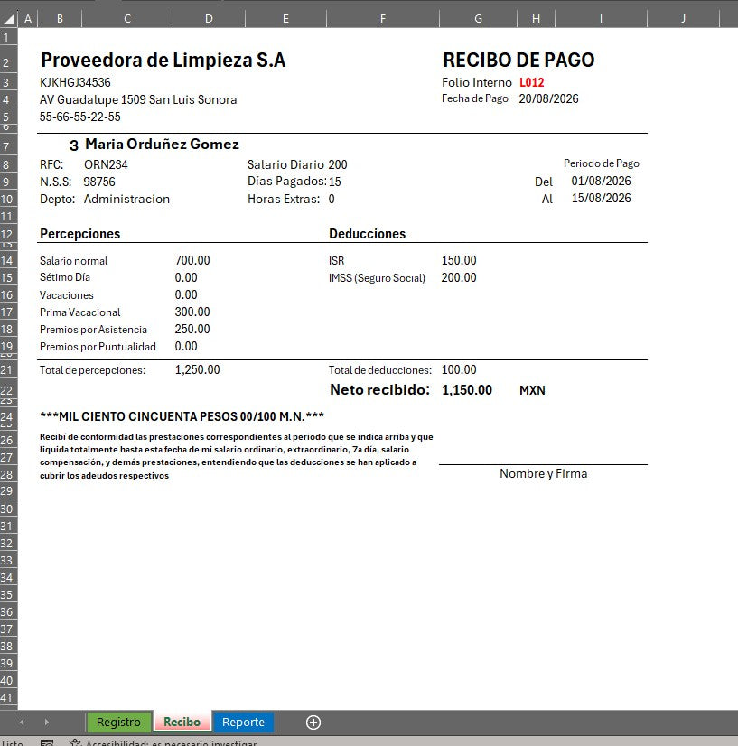Viewport: 738px width, 746px height.
Task: Click period start date 01/08/2026
Action: 601,181
